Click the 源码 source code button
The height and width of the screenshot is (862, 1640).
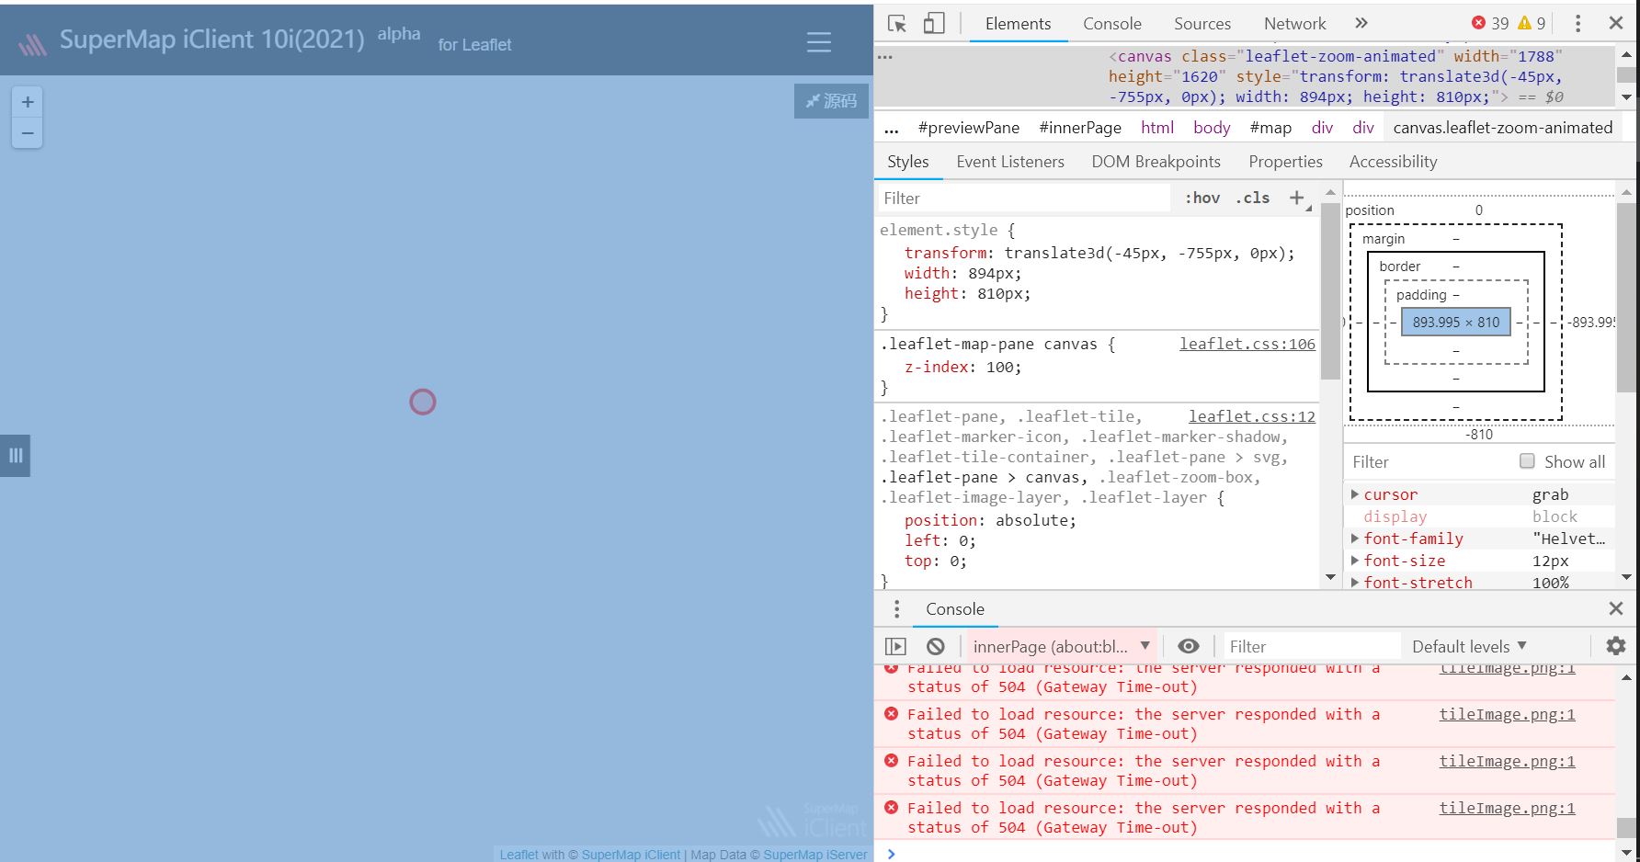831,101
